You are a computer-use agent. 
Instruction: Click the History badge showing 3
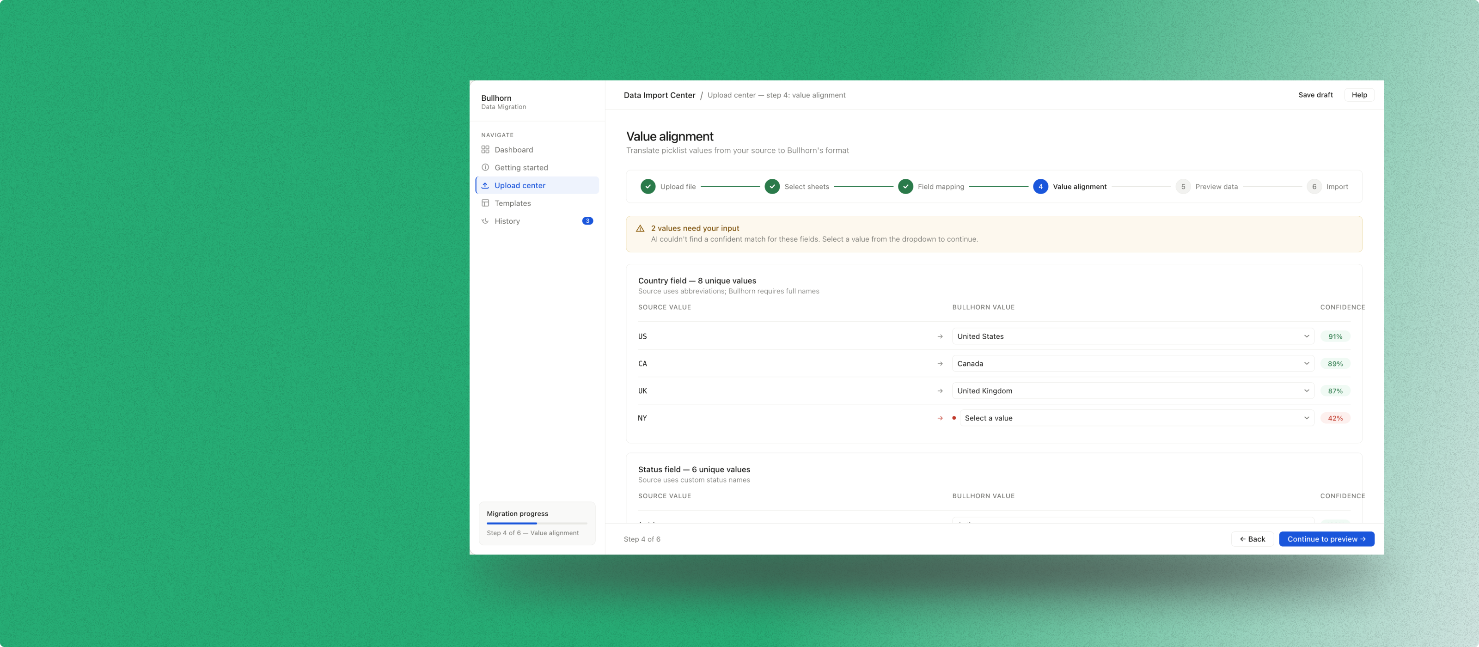(x=587, y=221)
